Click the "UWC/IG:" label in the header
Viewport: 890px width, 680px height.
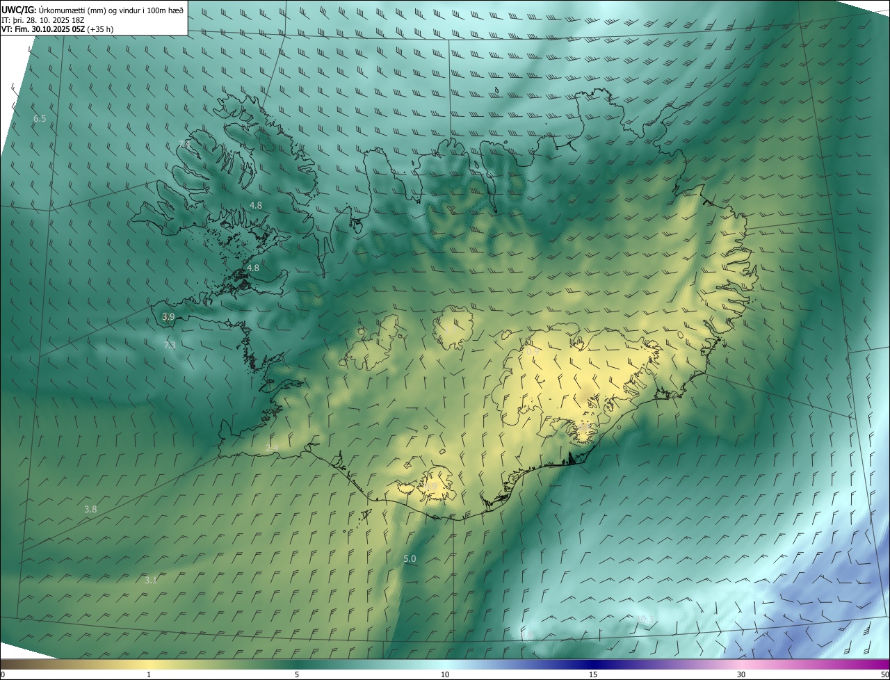19,10
